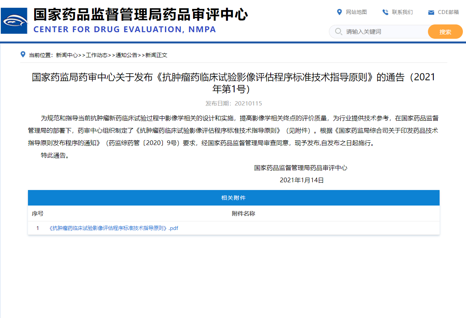Screen dimensions: 466x318
Task: Click the magnifier icon in the search box
Action: (338, 31)
